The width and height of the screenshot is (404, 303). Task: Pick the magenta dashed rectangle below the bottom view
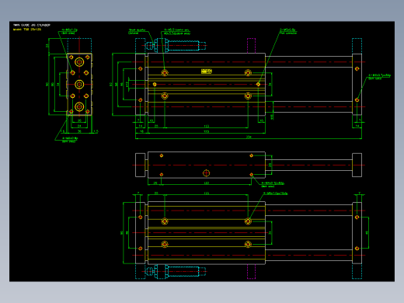(251, 272)
